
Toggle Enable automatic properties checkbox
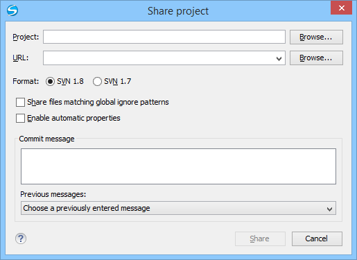pyautogui.click(x=20, y=118)
